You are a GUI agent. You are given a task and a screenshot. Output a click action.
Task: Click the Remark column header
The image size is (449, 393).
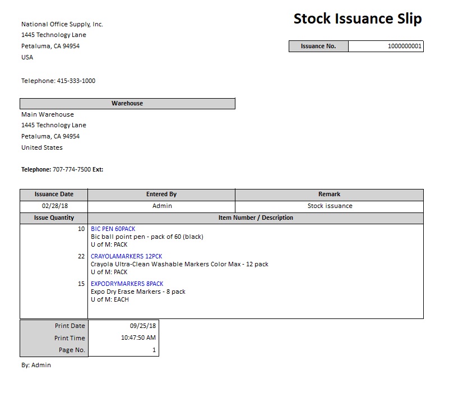pos(329,195)
